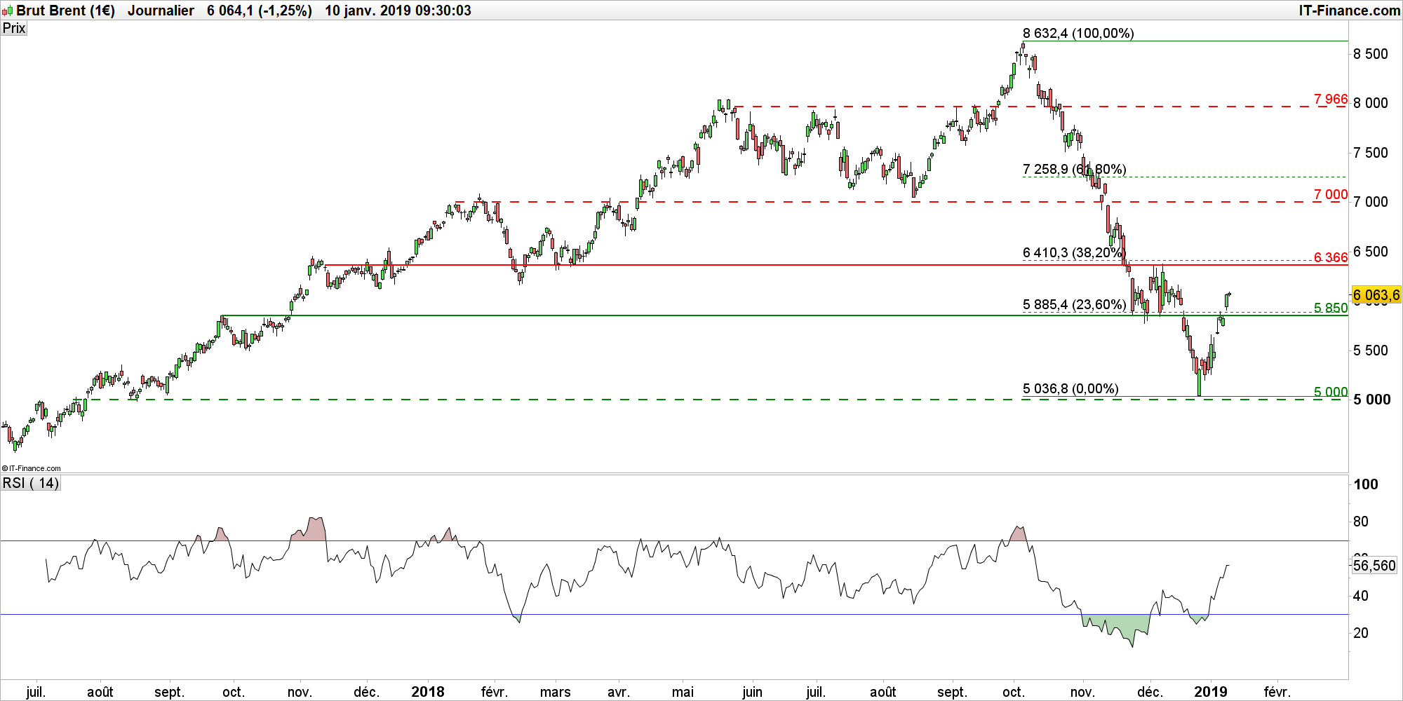1403x701 pixels.
Task: Select the Fibonacci label '5 885,4 (23,60%)'
Action: (1075, 304)
